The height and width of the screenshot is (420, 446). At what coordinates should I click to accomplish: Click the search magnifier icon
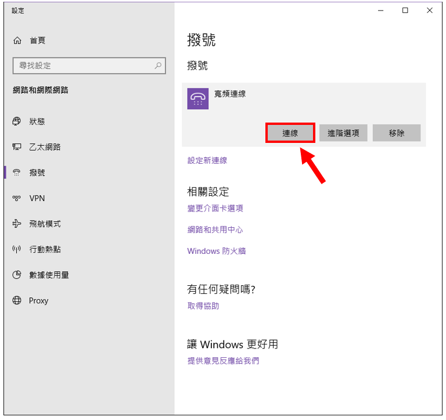pos(158,66)
